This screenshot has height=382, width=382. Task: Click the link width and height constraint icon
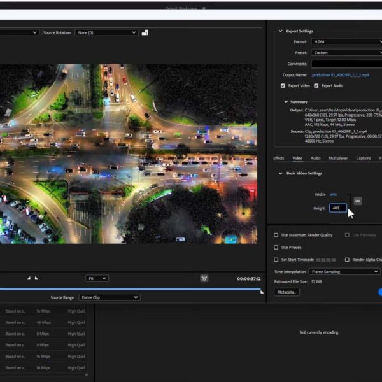(357, 201)
